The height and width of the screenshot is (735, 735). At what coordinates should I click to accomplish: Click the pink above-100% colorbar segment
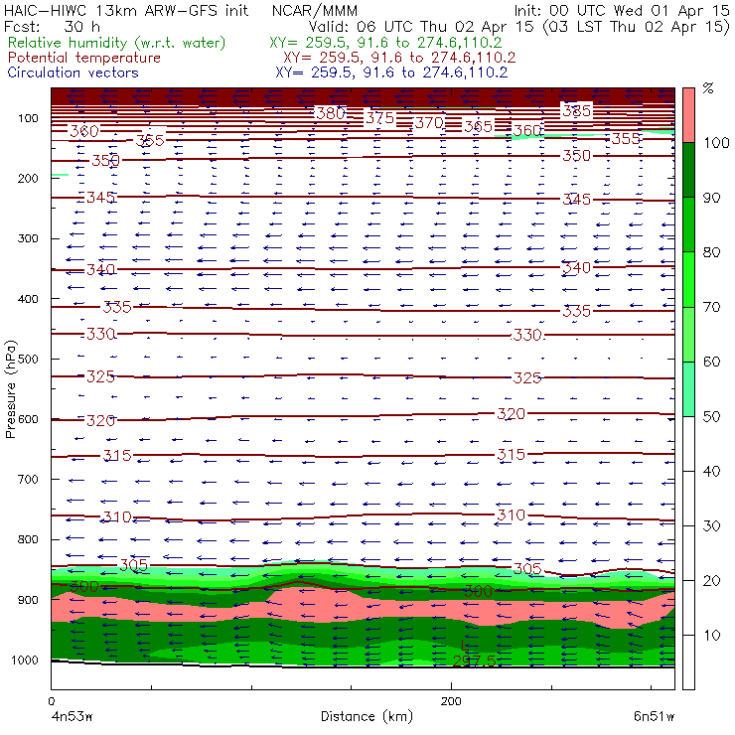click(x=688, y=115)
